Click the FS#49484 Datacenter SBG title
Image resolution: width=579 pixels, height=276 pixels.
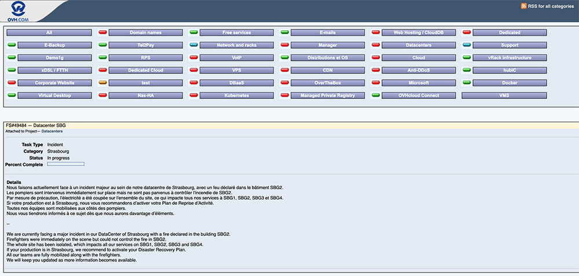(x=36, y=126)
